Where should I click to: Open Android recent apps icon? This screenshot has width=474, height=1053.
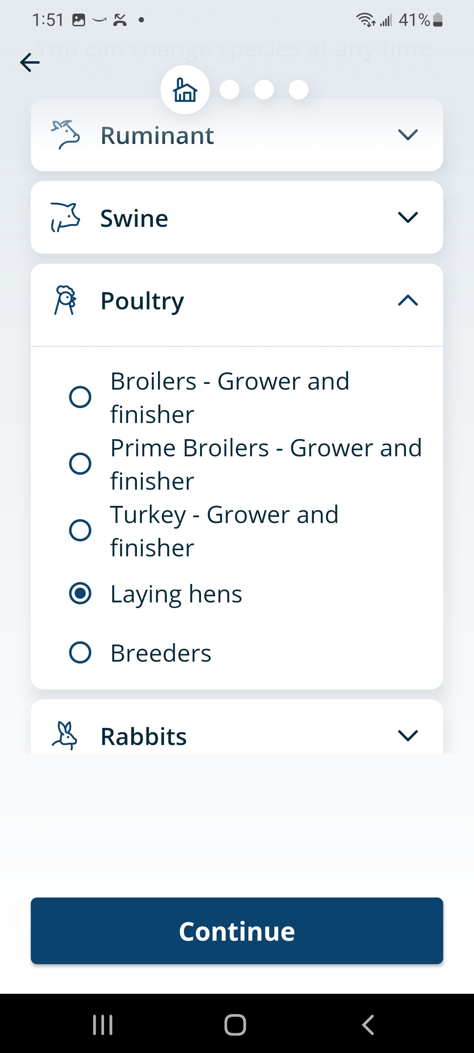pos(103,1025)
